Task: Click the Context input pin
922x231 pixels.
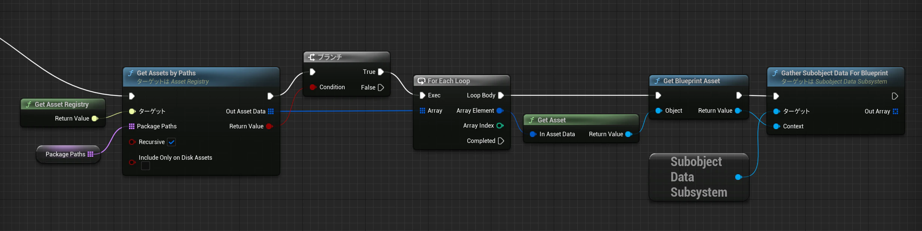Action: (777, 126)
